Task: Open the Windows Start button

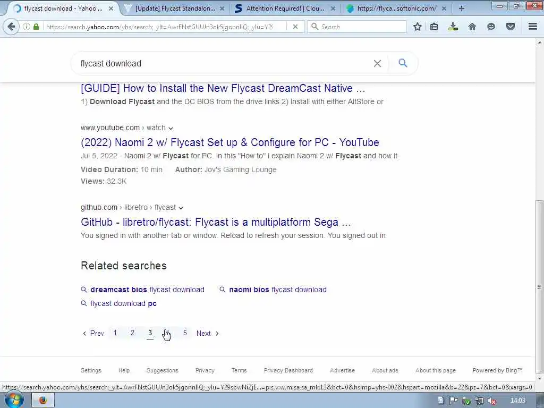Action: click(14, 400)
